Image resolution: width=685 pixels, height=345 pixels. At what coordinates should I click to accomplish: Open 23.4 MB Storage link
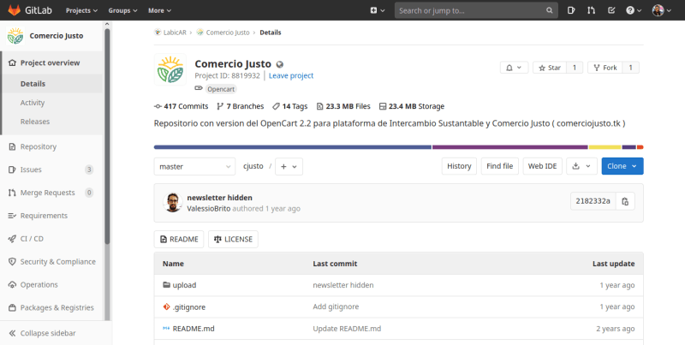pyautogui.click(x=412, y=106)
